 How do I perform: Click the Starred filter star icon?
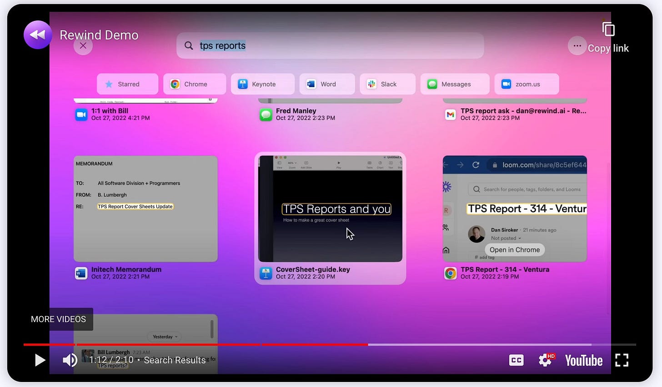tap(109, 84)
